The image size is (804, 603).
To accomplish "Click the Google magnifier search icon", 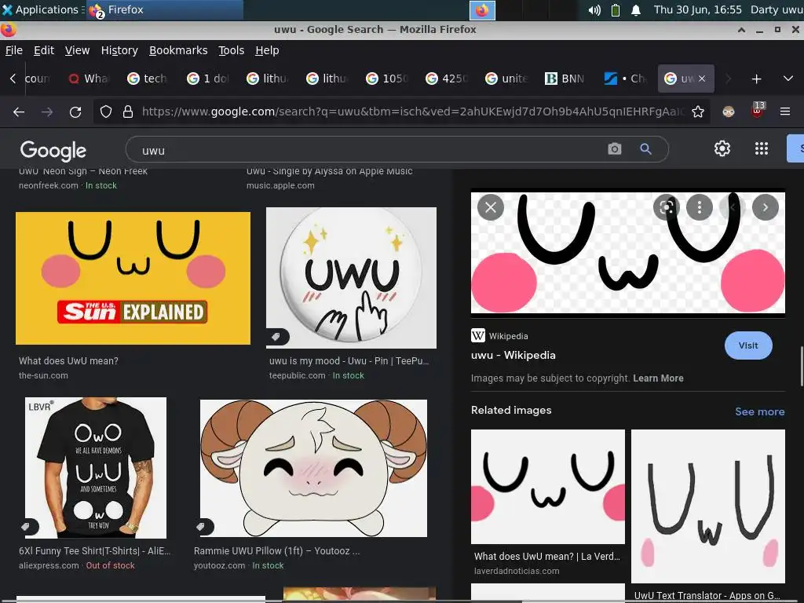I will 645,149.
